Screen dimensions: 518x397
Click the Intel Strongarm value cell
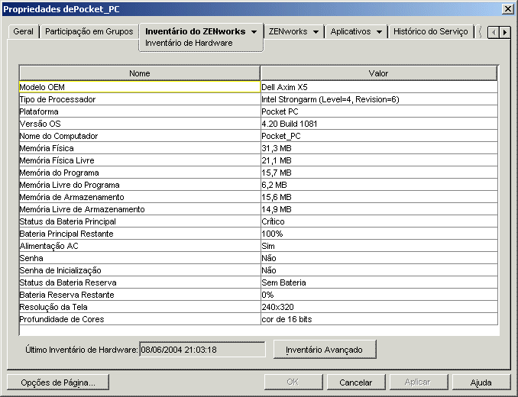379,99
